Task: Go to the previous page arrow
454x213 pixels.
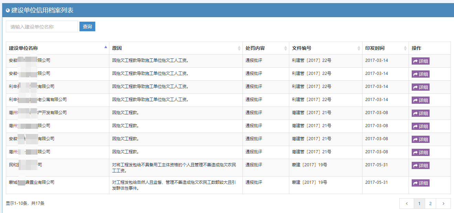Action: 407,204
